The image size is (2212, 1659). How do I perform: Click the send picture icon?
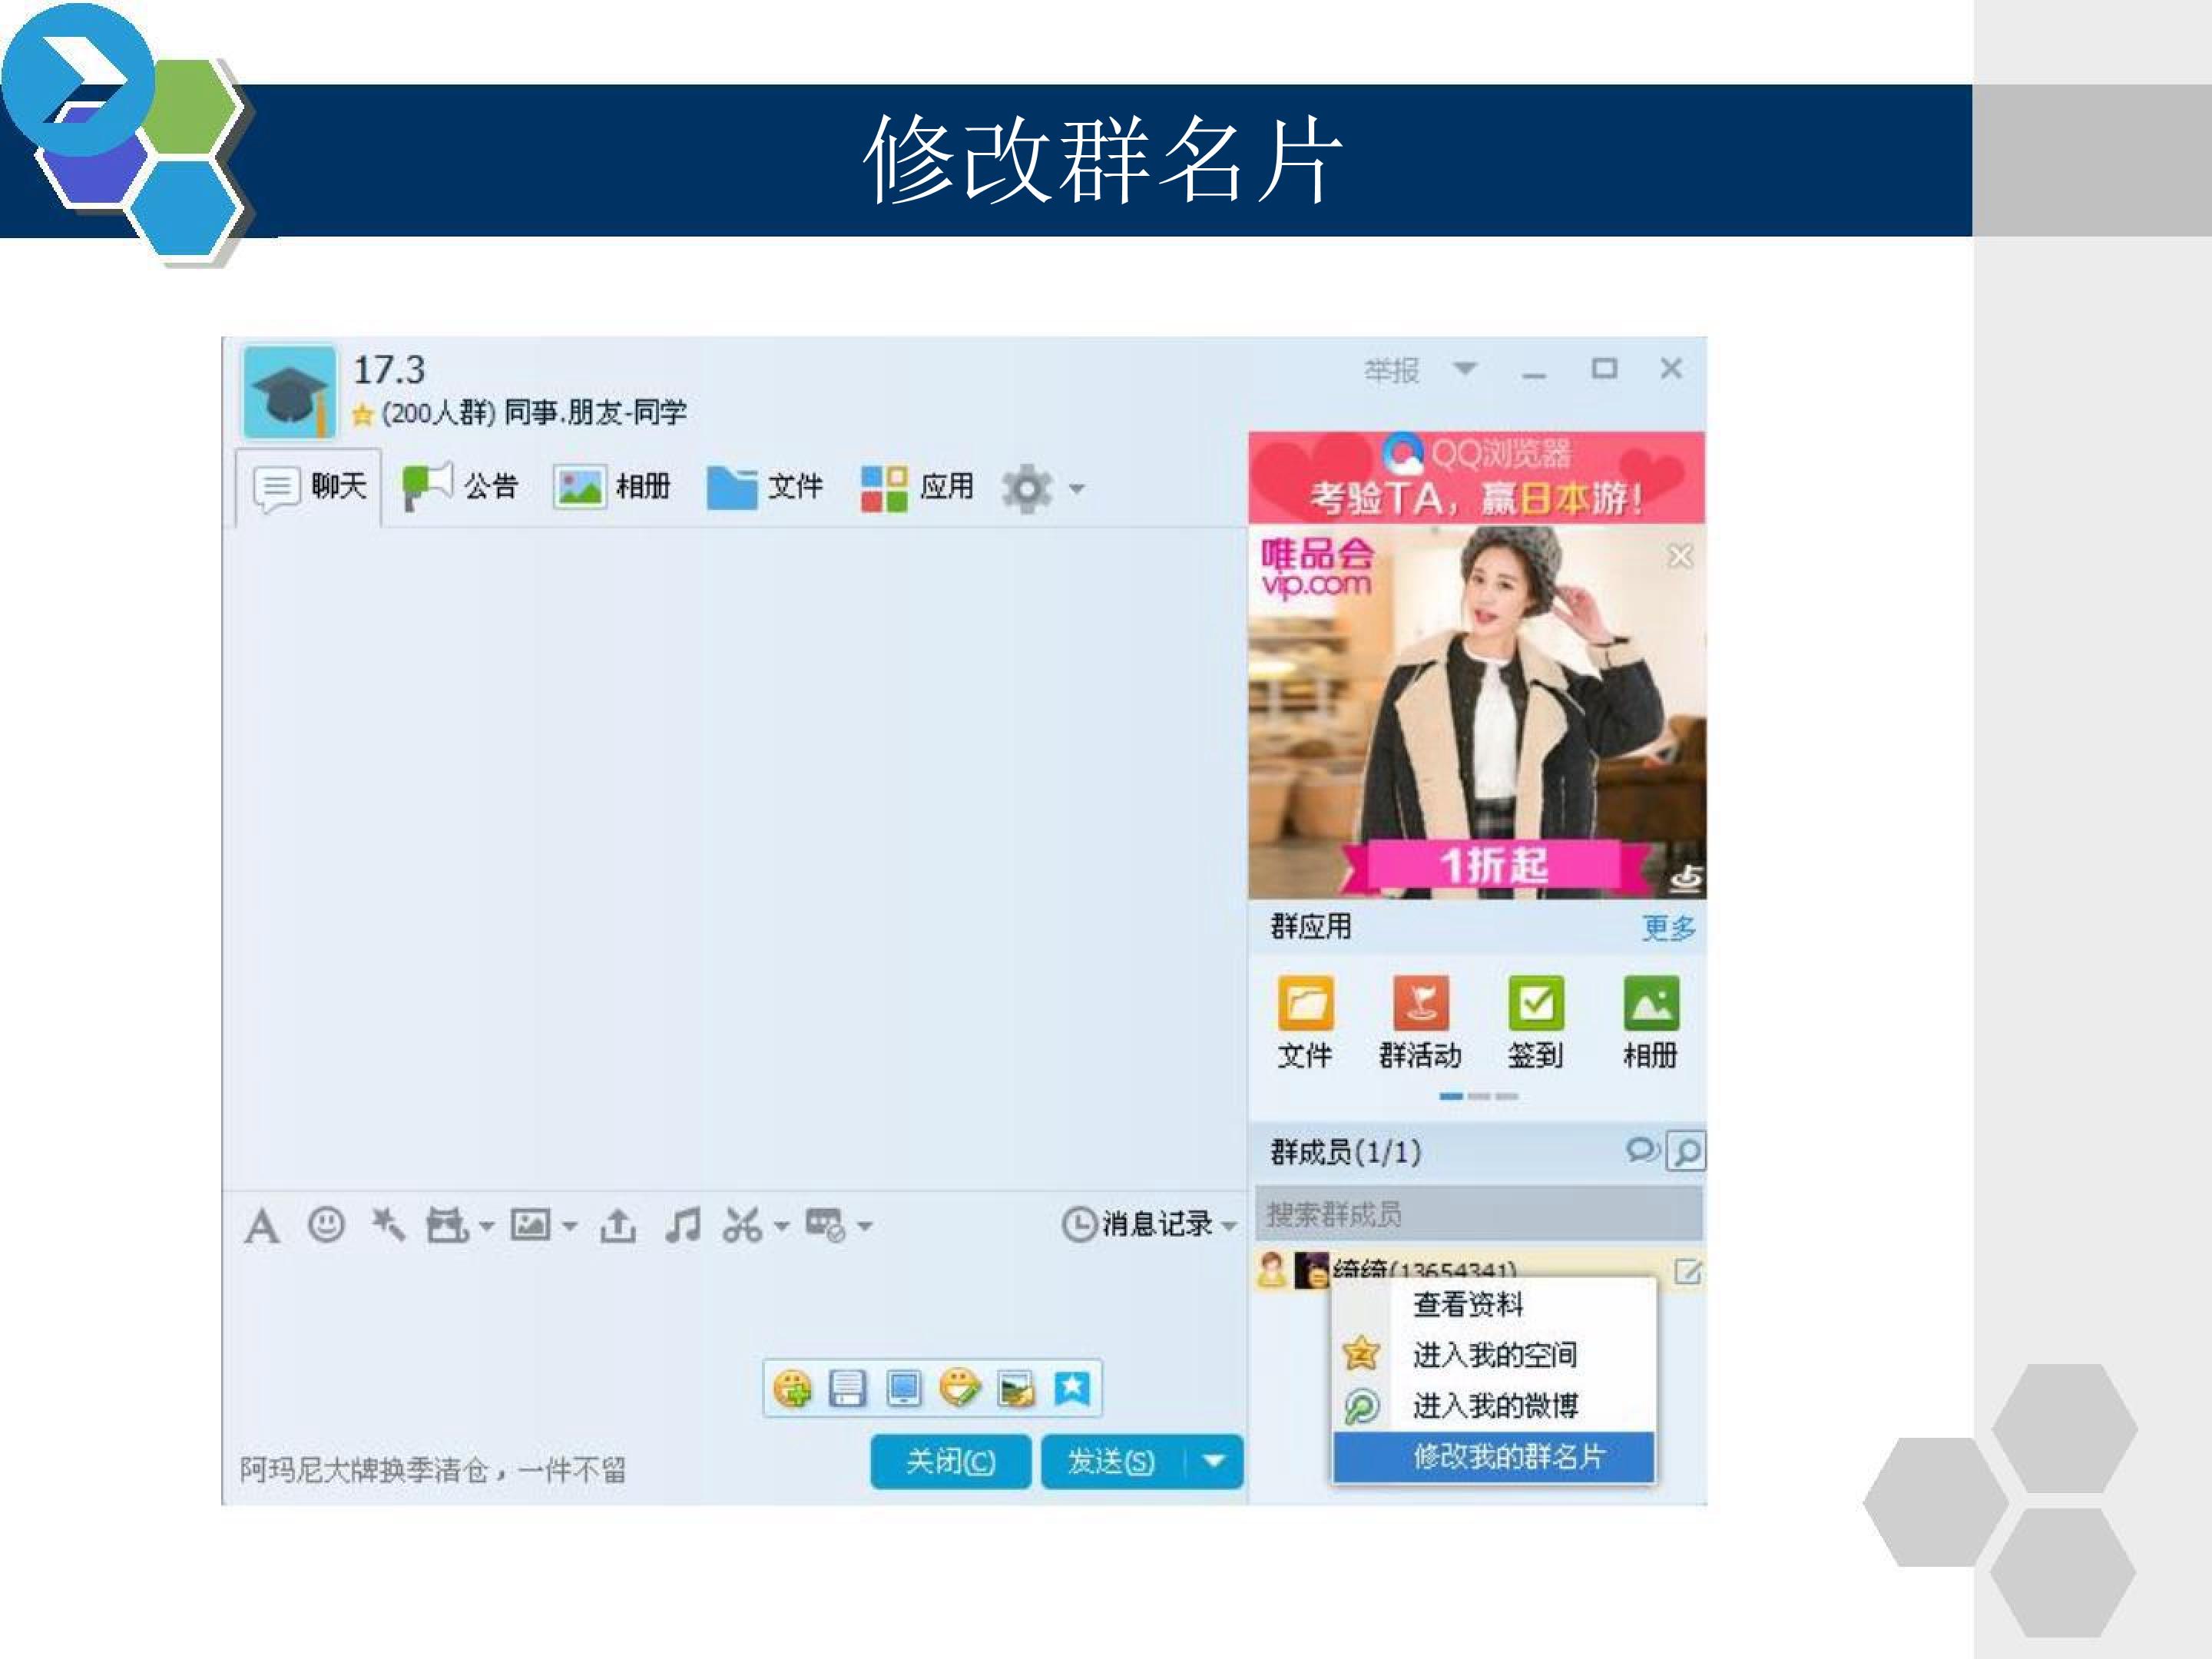point(531,1224)
